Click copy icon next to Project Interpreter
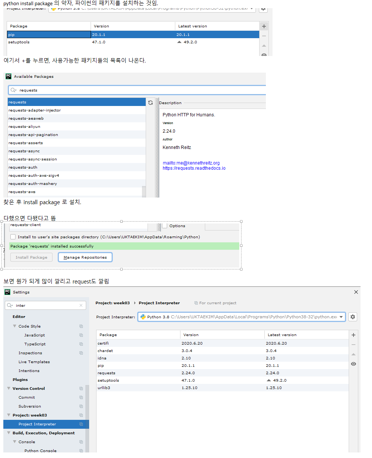Screen dimensions: 372x458 pyautogui.click(x=81, y=424)
